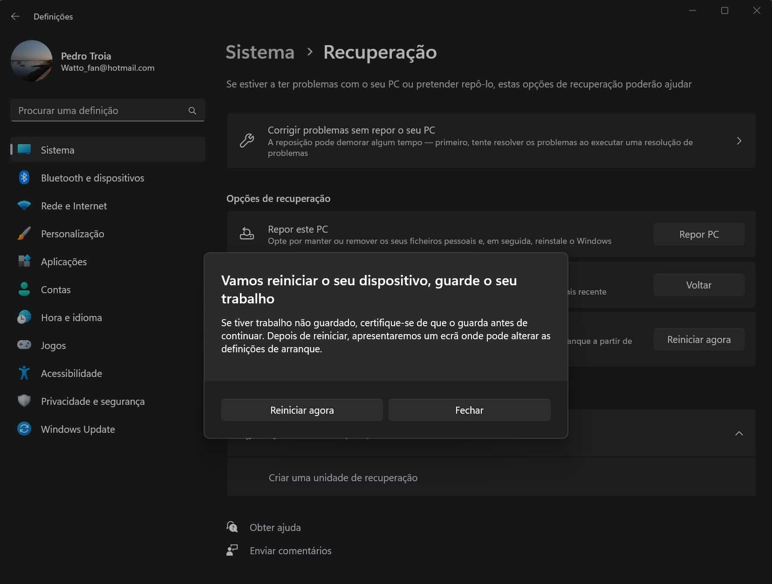Collapse the section with the up chevron
772x584 pixels.
pyautogui.click(x=738, y=433)
